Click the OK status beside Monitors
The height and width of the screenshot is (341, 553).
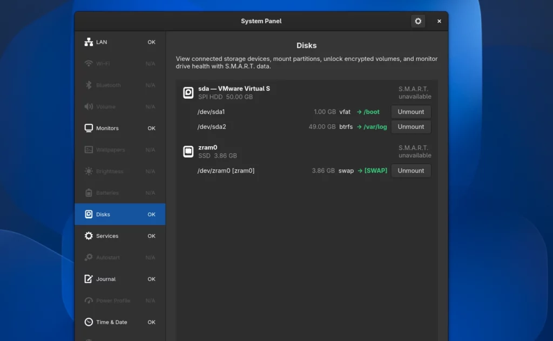(x=151, y=128)
